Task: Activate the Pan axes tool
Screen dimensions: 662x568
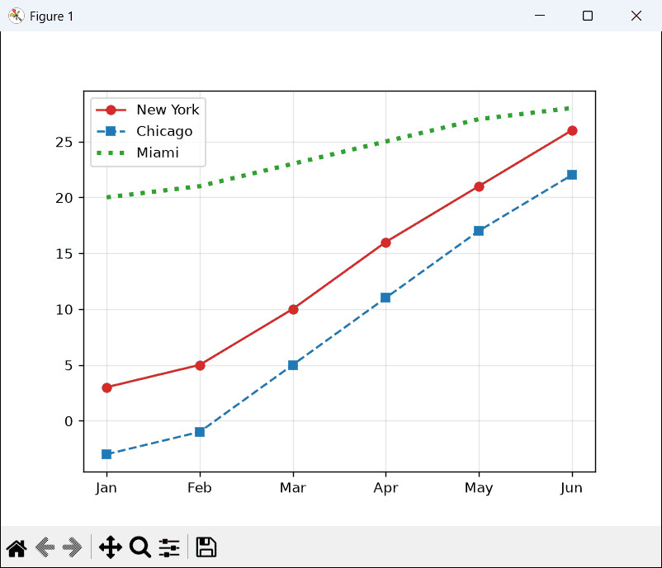Action: pos(111,547)
